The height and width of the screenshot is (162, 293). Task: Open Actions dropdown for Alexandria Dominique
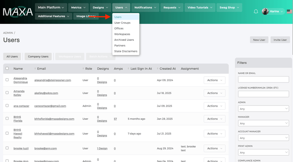215,80
